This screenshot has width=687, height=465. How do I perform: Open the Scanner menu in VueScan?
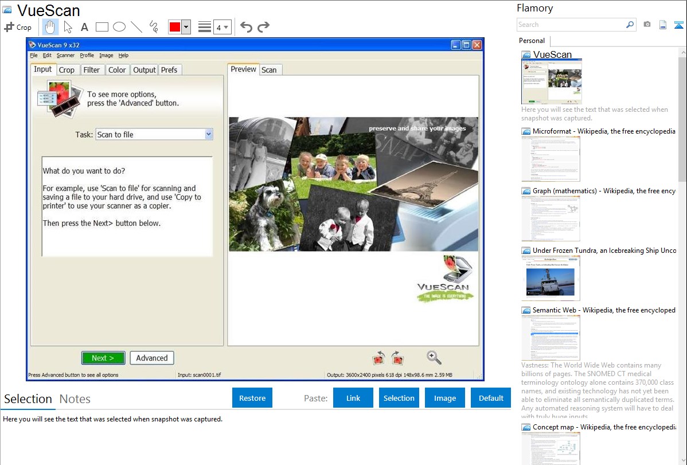click(65, 55)
